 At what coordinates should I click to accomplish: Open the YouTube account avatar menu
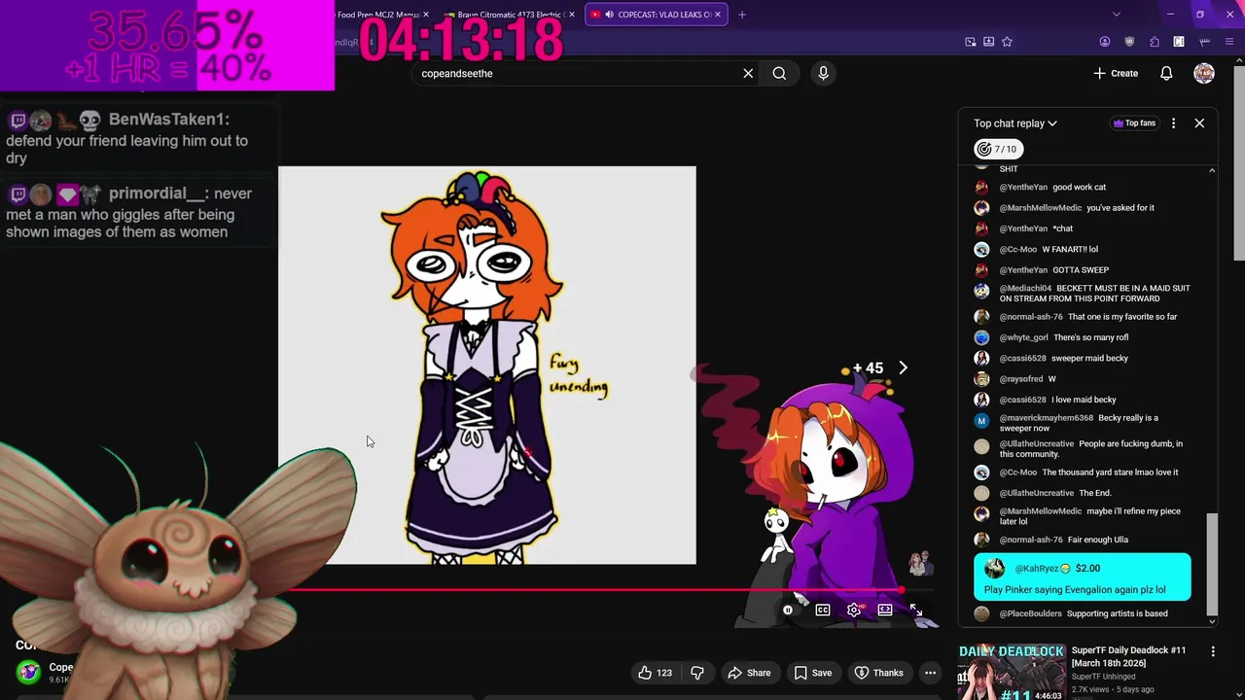(1204, 73)
